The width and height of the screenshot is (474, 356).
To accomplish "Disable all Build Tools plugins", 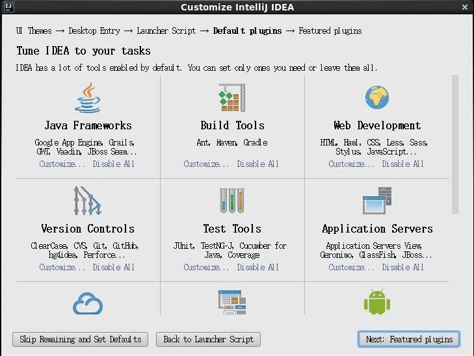I will pos(258,164).
